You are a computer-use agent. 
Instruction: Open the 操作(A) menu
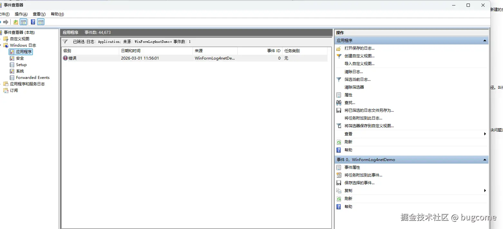pyautogui.click(x=21, y=14)
